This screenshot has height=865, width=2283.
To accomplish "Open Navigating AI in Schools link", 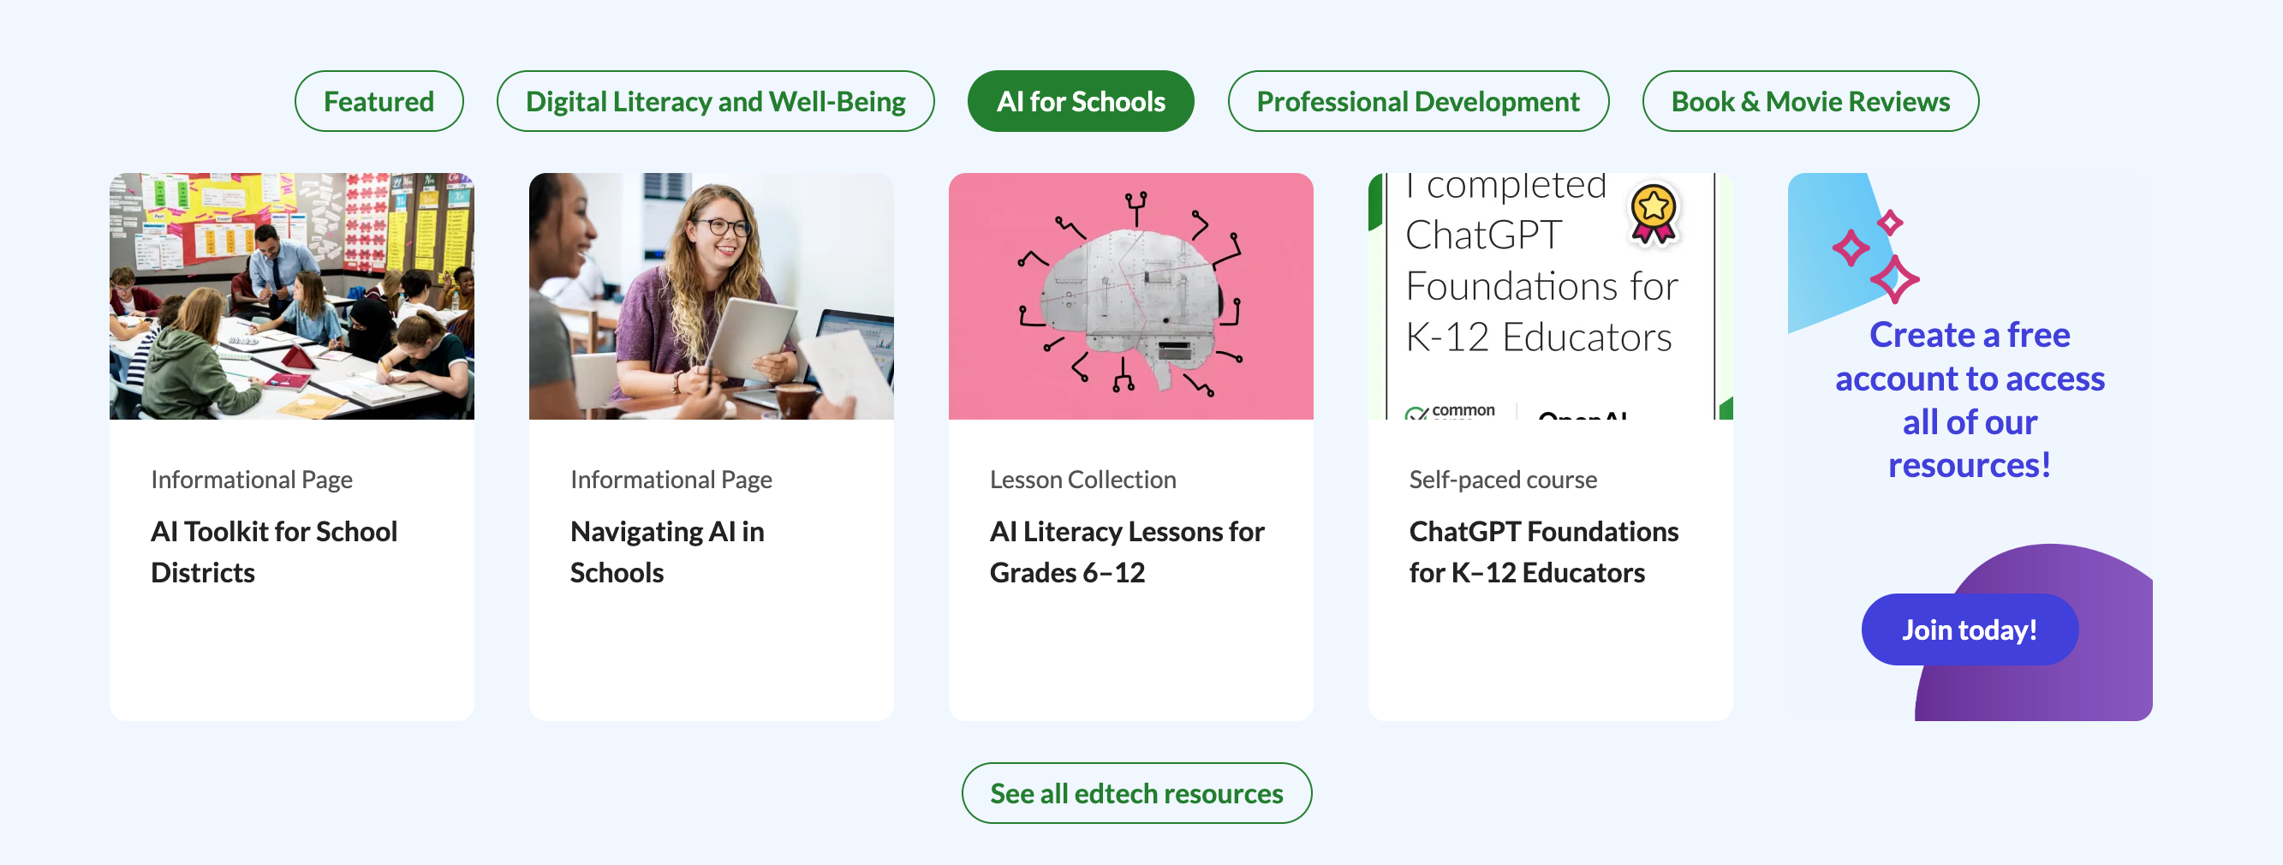I will (666, 552).
